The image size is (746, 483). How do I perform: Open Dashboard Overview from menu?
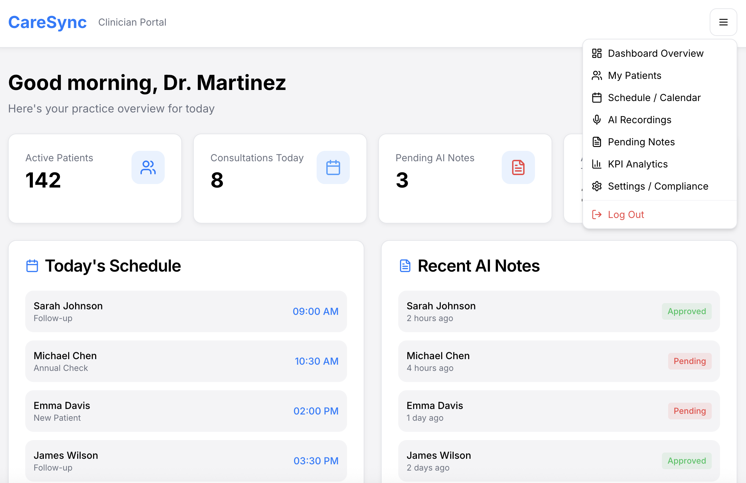pyautogui.click(x=655, y=53)
